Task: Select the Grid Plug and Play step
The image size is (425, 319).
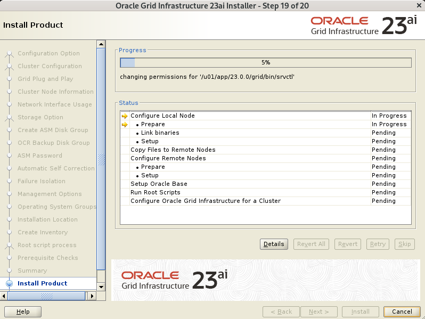Action: click(45, 79)
